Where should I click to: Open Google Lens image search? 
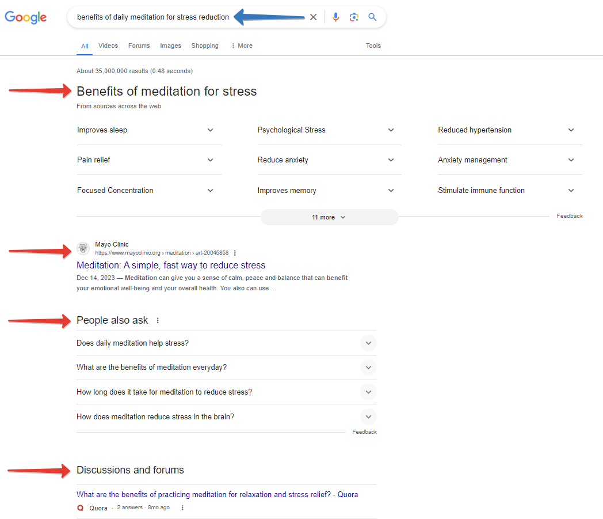(354, 17)
